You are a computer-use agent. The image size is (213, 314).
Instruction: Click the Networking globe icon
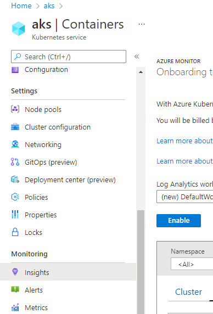coord(15,144)
